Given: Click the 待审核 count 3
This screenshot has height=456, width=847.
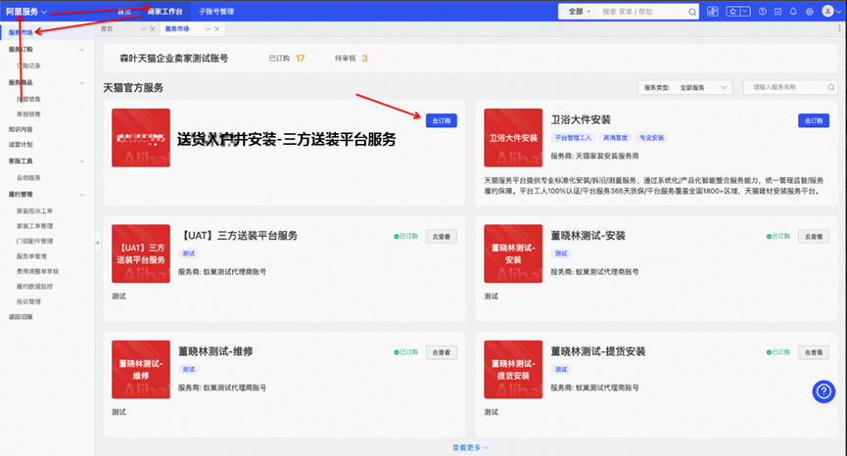Looking at the screenshot, I should point(364,59).
